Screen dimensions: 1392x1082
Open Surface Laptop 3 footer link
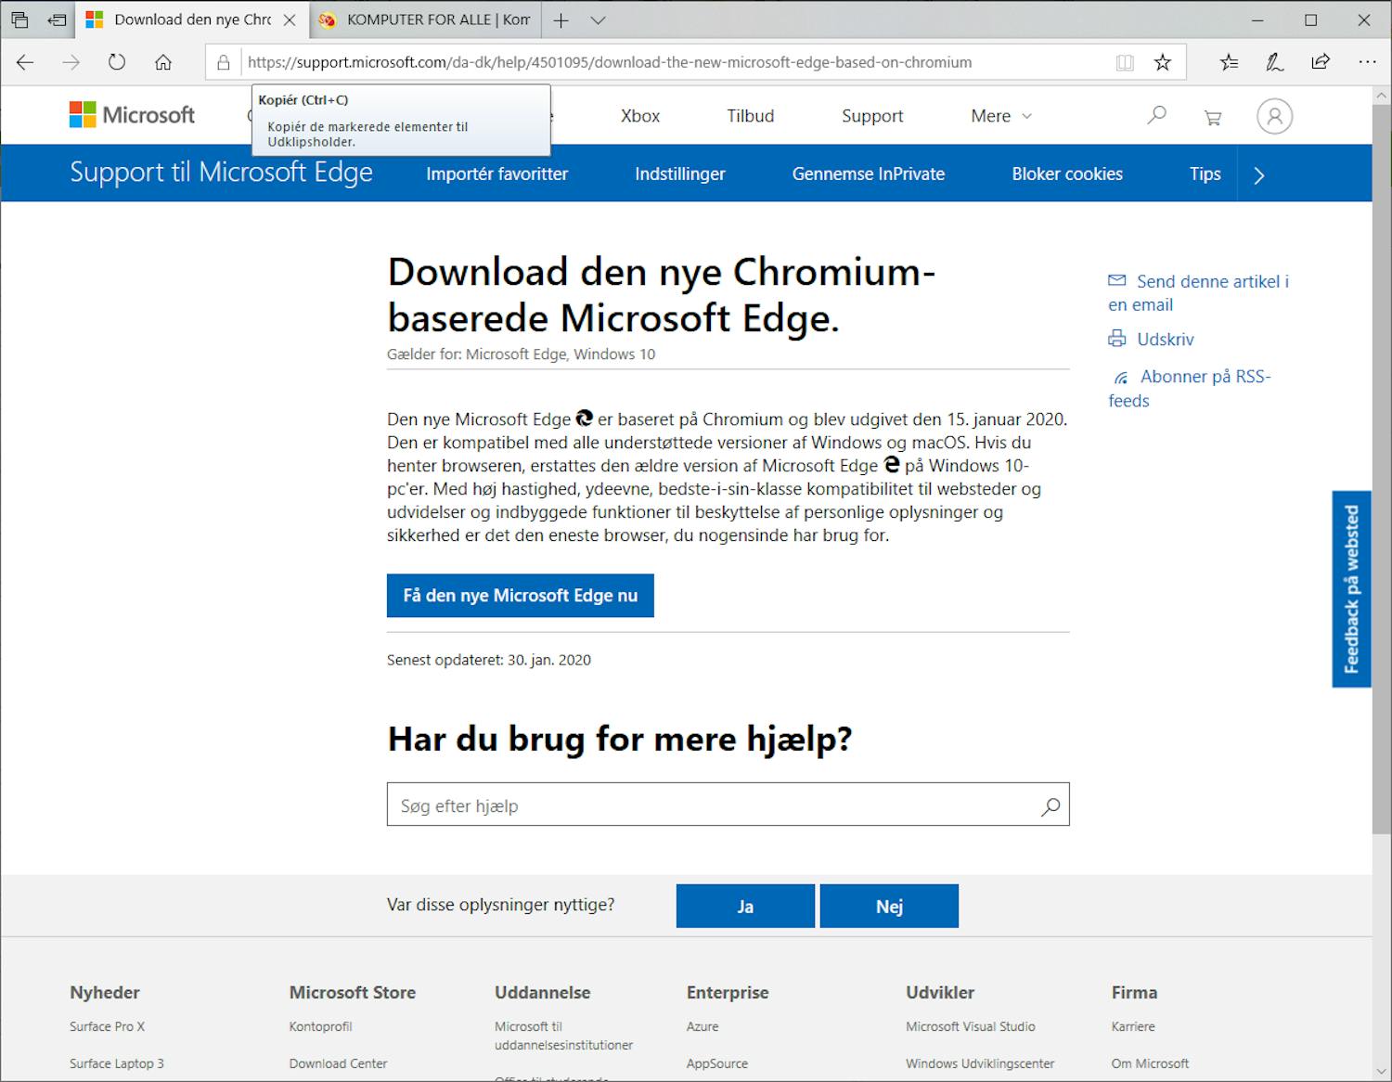pos(117,1063)
